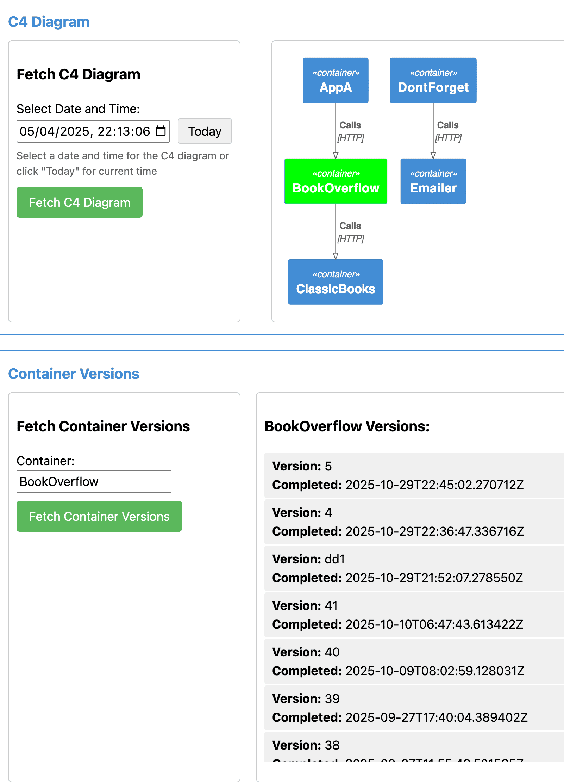
Task: Click inside the Container name input field
Action: (93, 481)
